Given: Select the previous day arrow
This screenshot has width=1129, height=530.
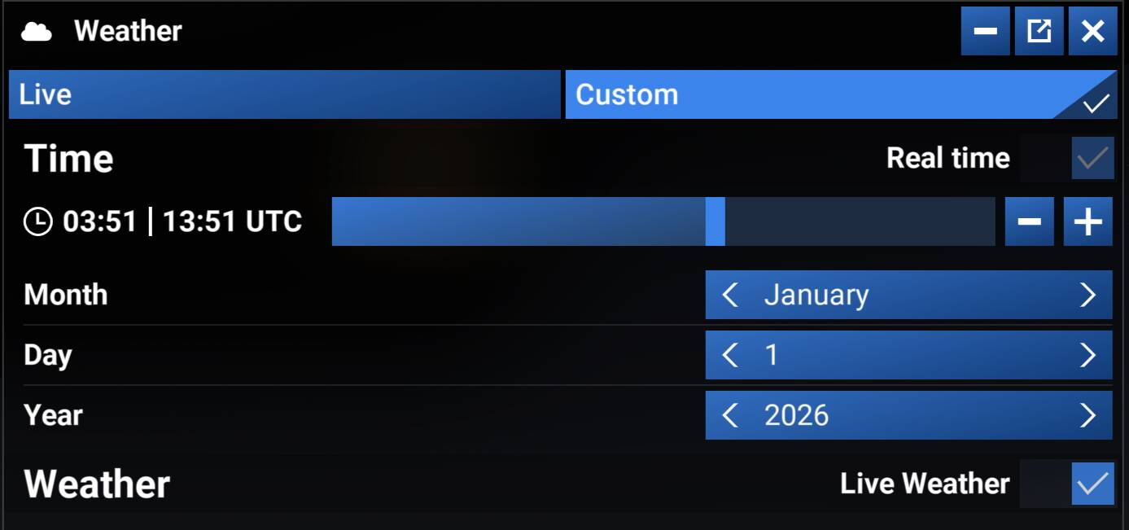Looking at the screenshot, I should tap(730, 355).
